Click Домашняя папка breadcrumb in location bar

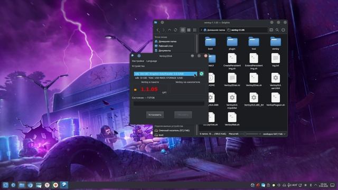point(214,30)
